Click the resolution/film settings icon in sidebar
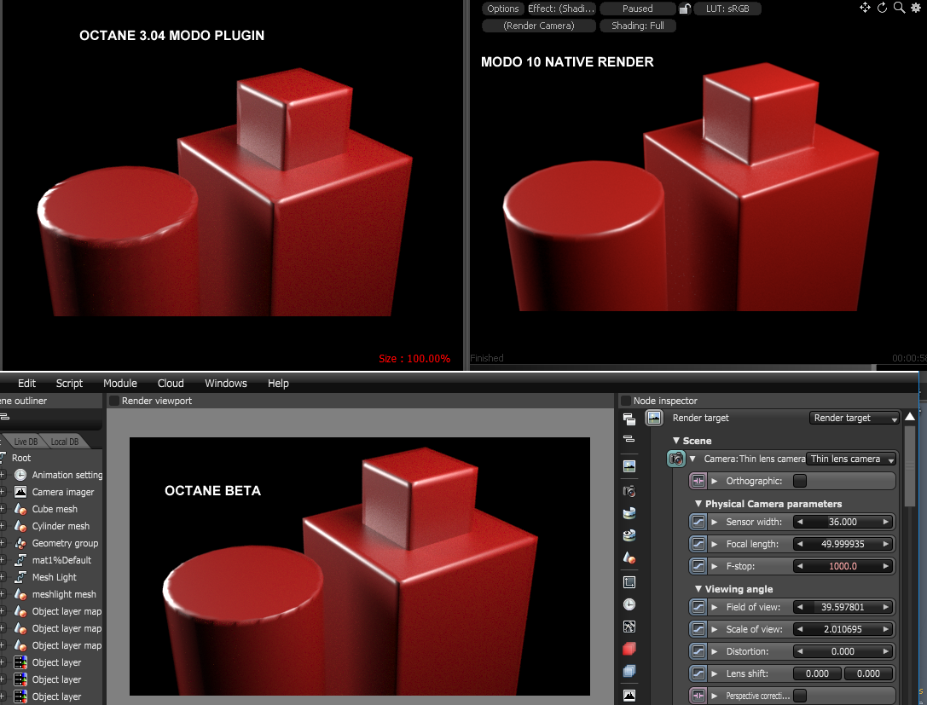Image resolution: width=927 pixels, height=705 pixels. click(629, 582)
